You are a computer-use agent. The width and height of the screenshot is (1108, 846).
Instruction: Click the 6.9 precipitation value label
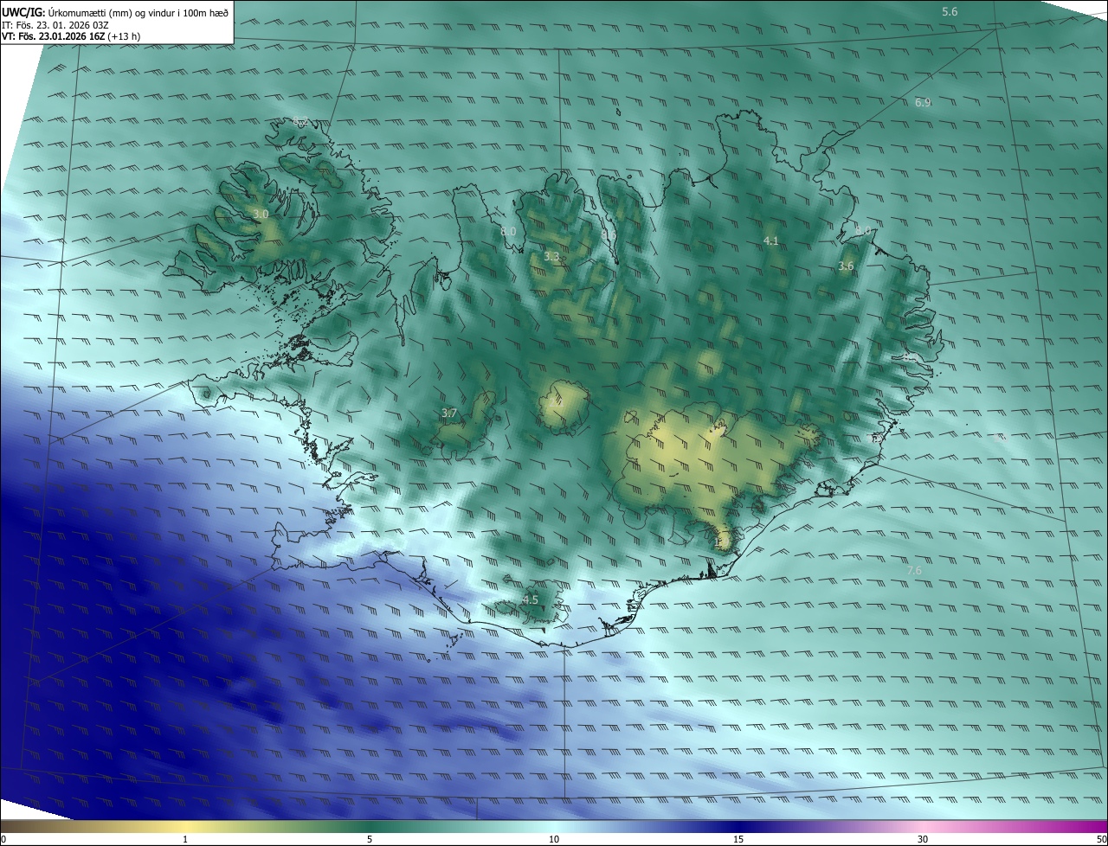coord(923,102)
